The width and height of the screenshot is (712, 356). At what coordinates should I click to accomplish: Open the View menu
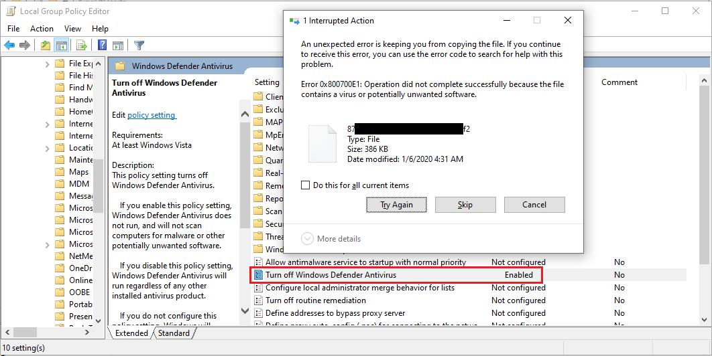click(x=72, y=29)
